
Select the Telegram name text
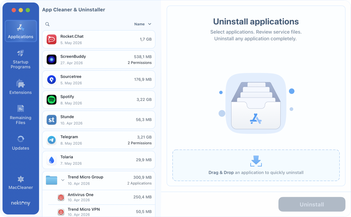(x=69, y=137)
